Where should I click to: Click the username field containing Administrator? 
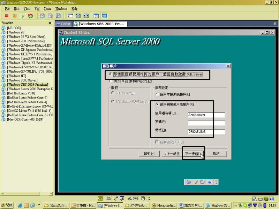click(x=206, y=115)
